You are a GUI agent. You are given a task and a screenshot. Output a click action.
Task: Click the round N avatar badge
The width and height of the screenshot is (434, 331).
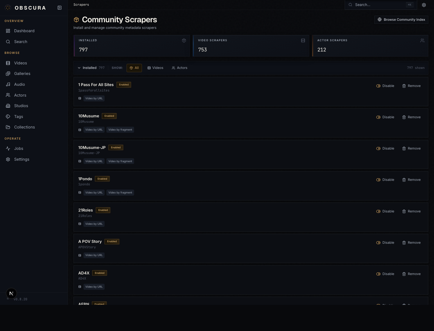tap(11, 293)
